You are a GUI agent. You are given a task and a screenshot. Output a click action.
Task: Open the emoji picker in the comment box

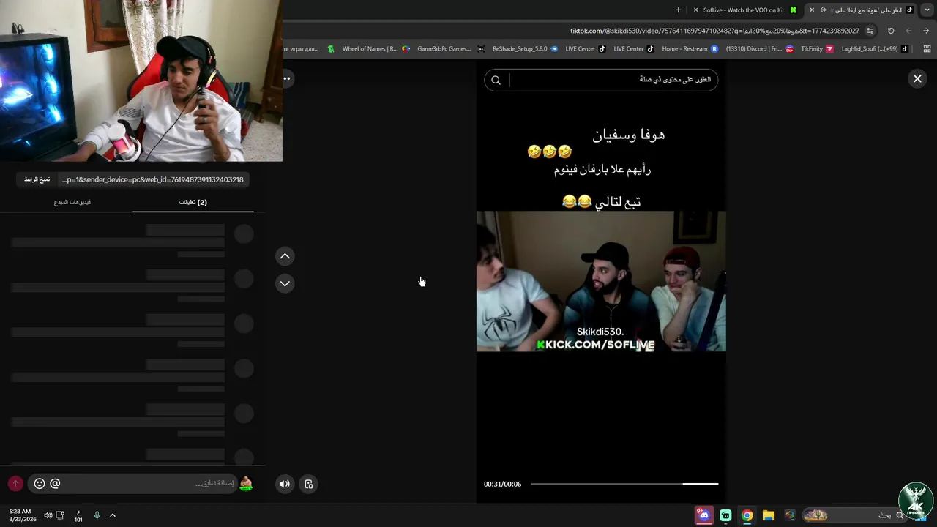pyautogui.click(x=40, y=484)
